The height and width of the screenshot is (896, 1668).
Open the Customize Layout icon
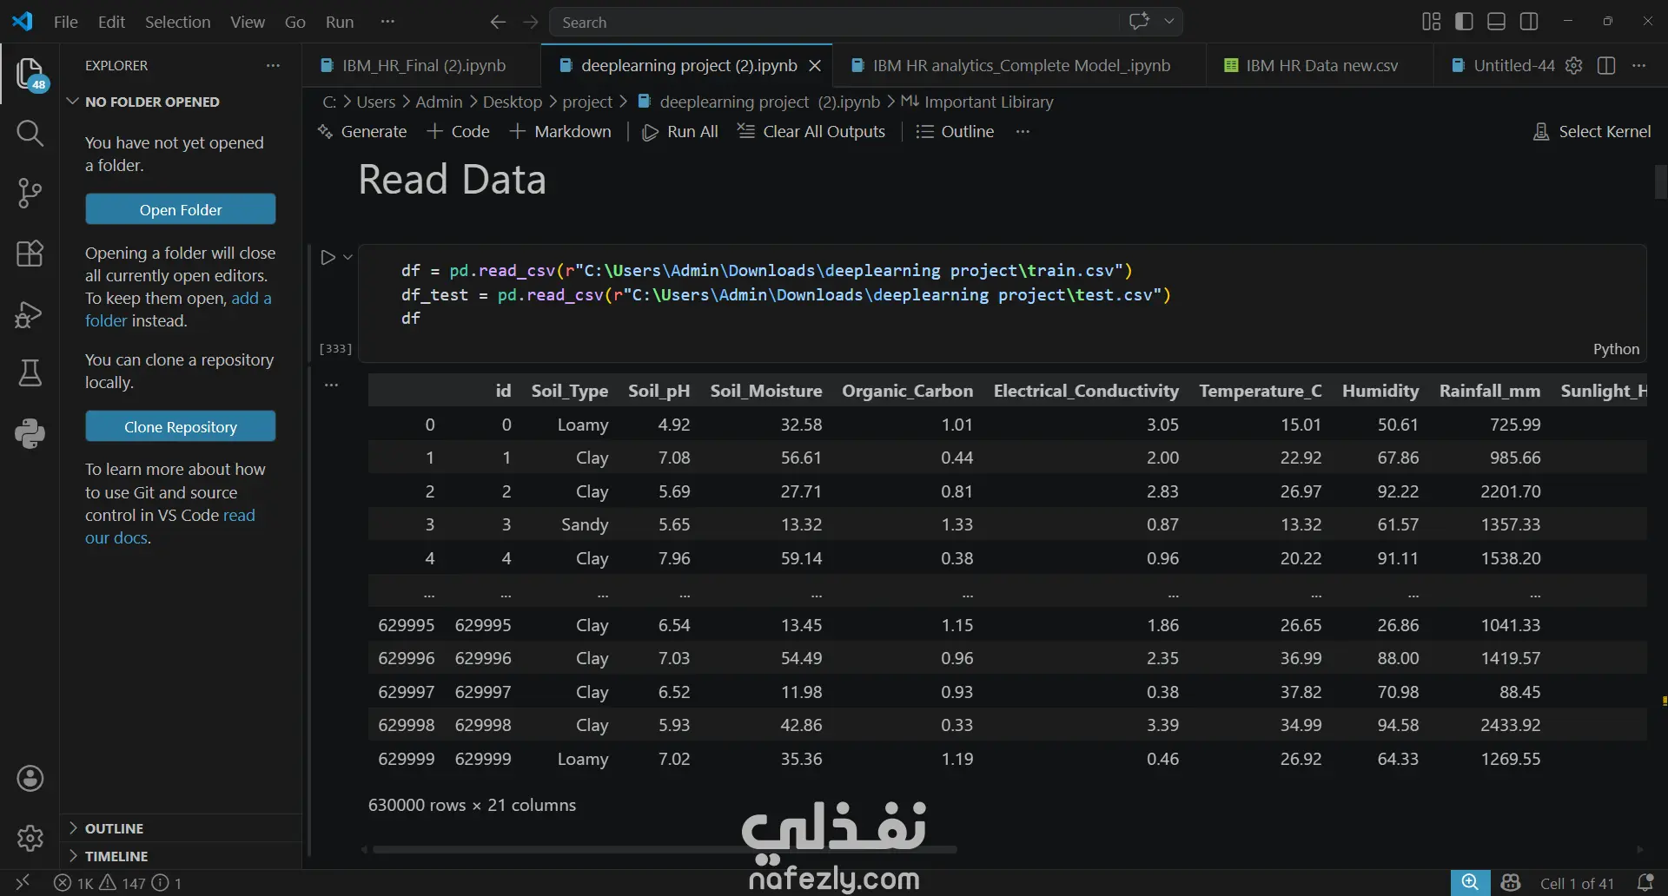1431,22
